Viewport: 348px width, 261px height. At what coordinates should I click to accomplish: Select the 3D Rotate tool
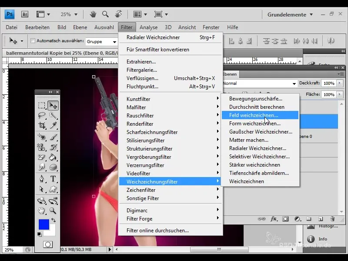[x=42, y=201]
